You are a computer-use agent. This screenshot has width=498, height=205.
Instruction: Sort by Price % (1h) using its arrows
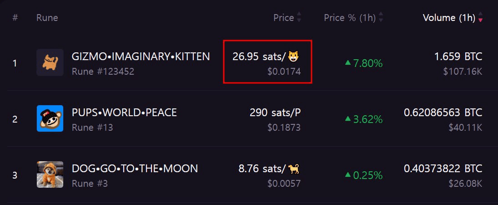pyautogui.click(x=381, y=17)
